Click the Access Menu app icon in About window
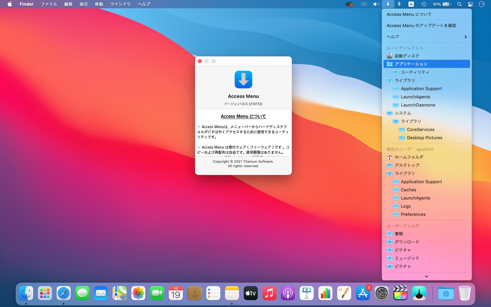The height and width of the screenshot is (307, 491). tap(243, 79)
